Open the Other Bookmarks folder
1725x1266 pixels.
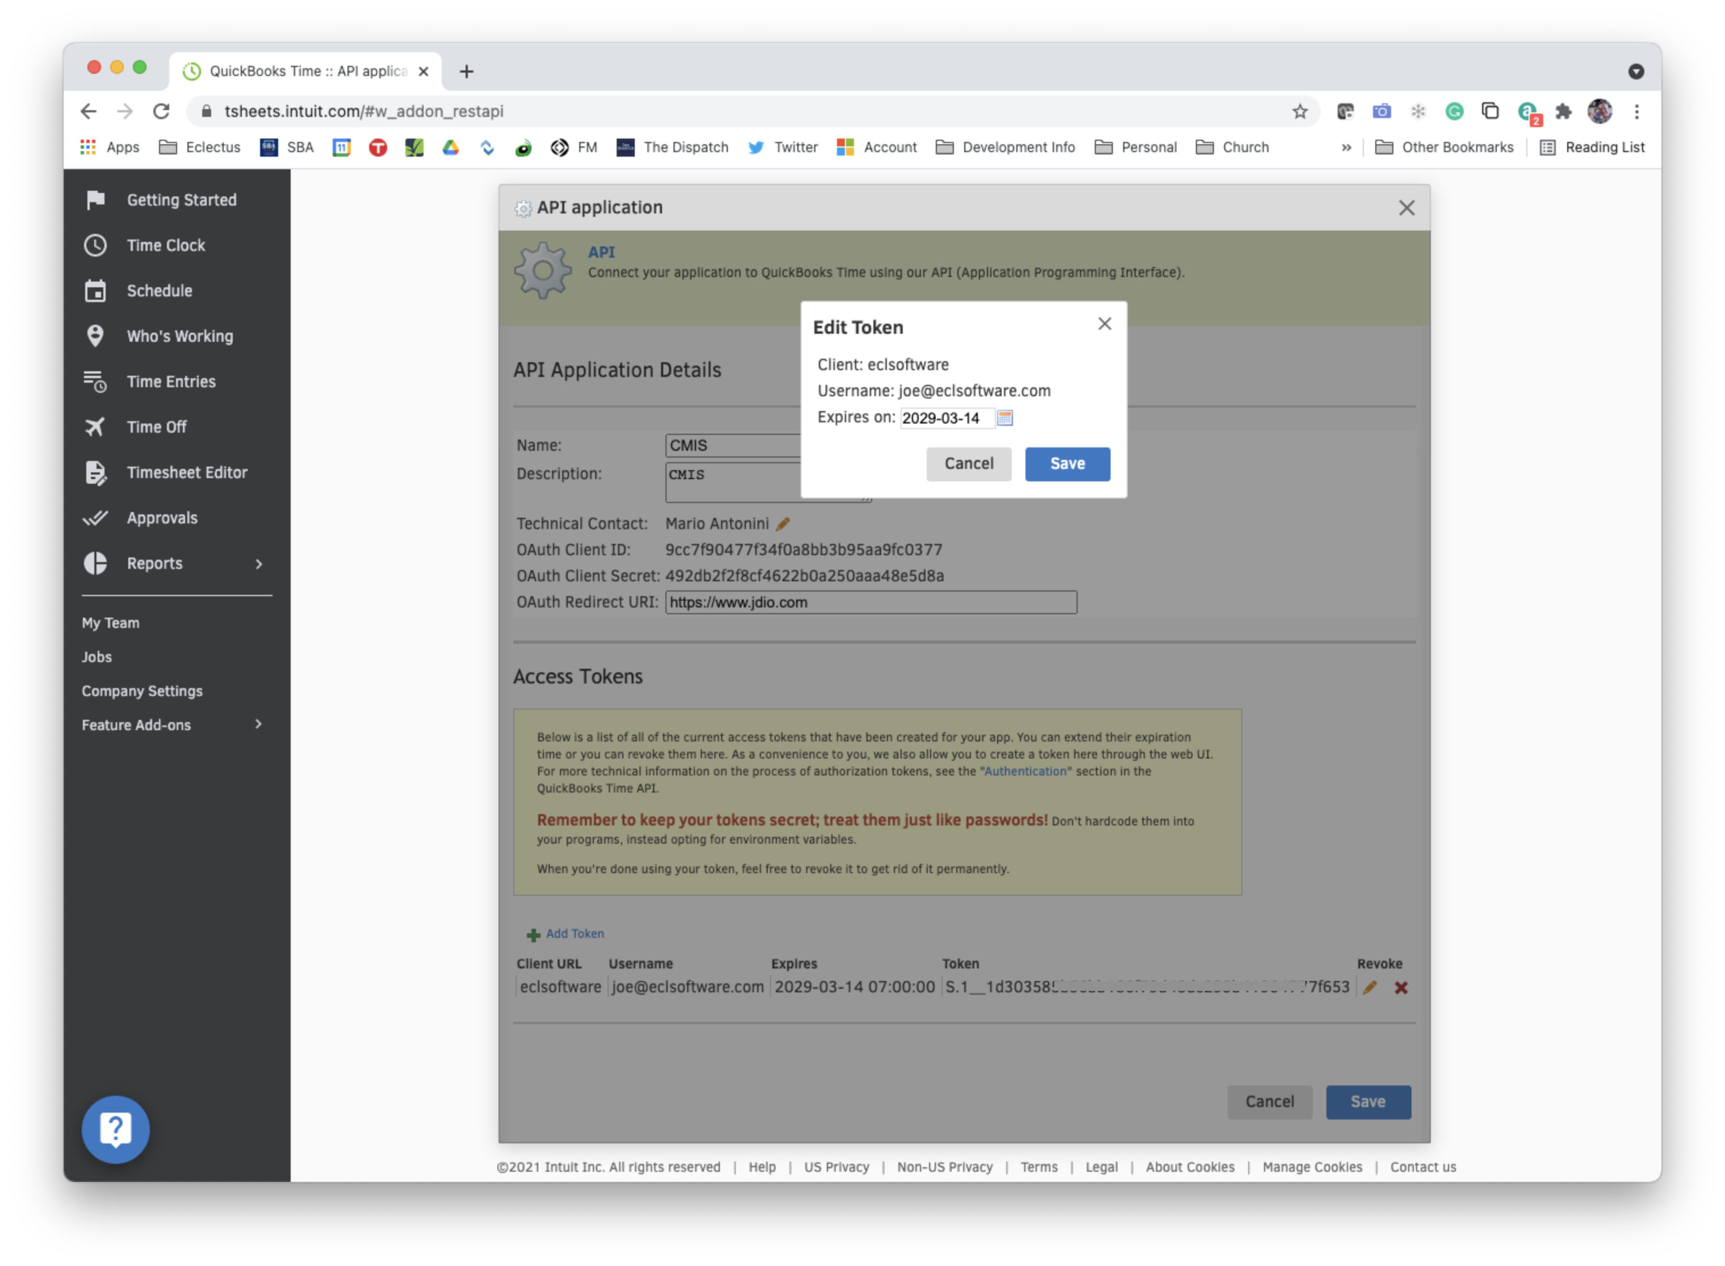[1444, 147]
